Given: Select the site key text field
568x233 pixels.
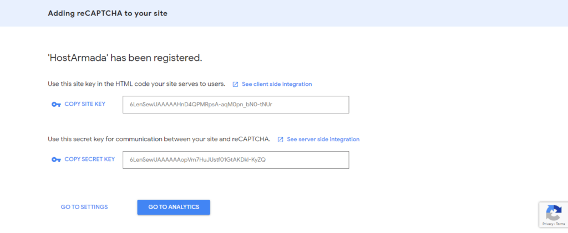Looking at the screenshot, I should pyautogui.click(x=236, y=105).
